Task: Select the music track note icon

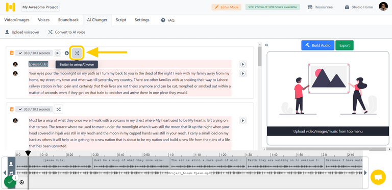Action: coord(11,173)
